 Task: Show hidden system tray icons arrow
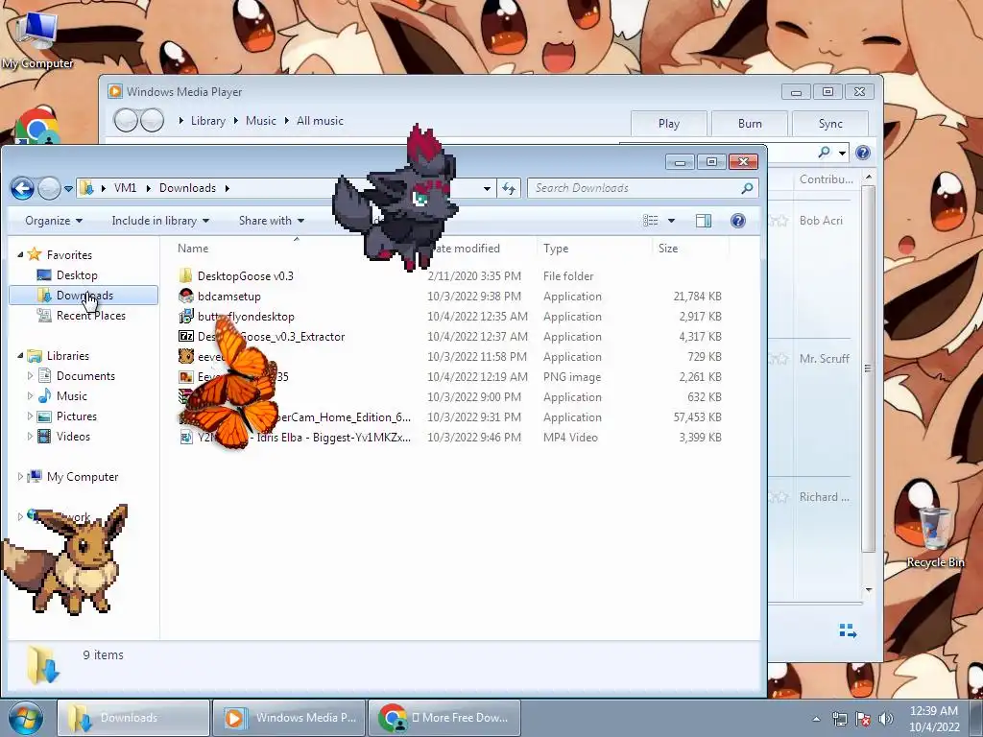pyautogui.click(x=816, y=719)
